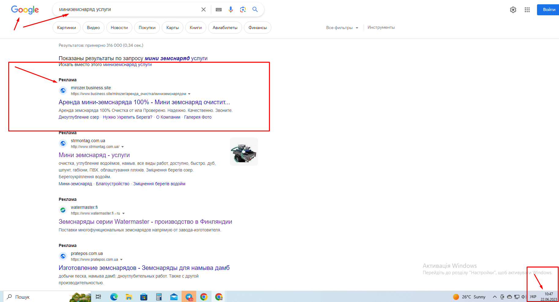Image resolution: width=559 pixels, height=302 pixels.
Task: Switch to Новости tab
Action: click(119, 28)
